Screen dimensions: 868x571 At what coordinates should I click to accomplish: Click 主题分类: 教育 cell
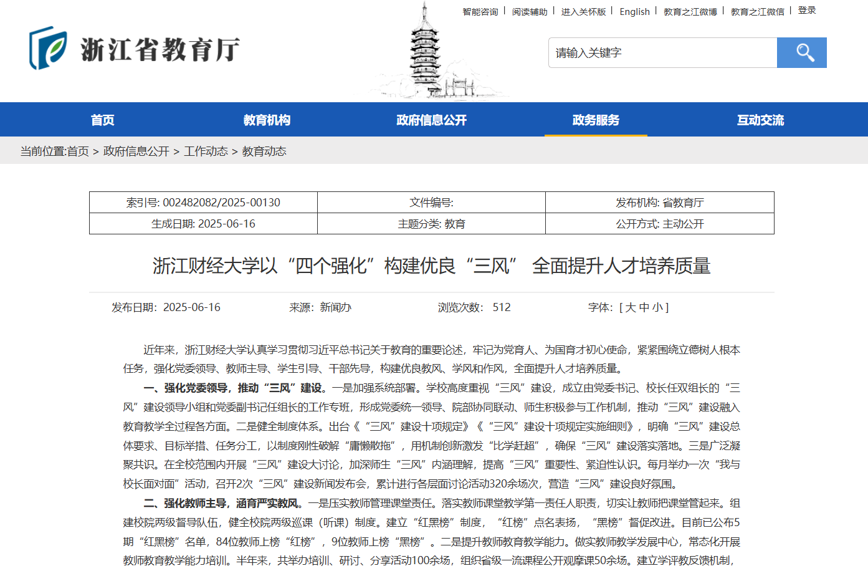tap(431, 224)
